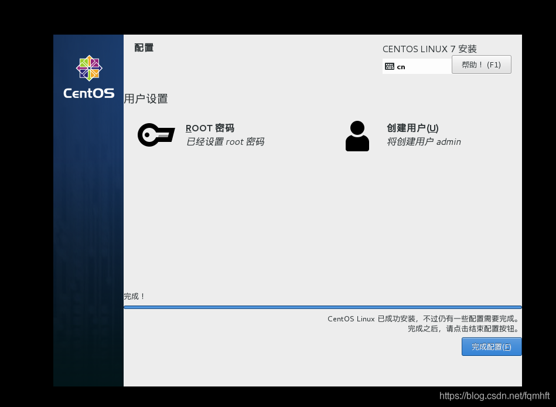Click the ROOT password key icon
The width and height of the screenshot is (556, 407).
point(156,135)
